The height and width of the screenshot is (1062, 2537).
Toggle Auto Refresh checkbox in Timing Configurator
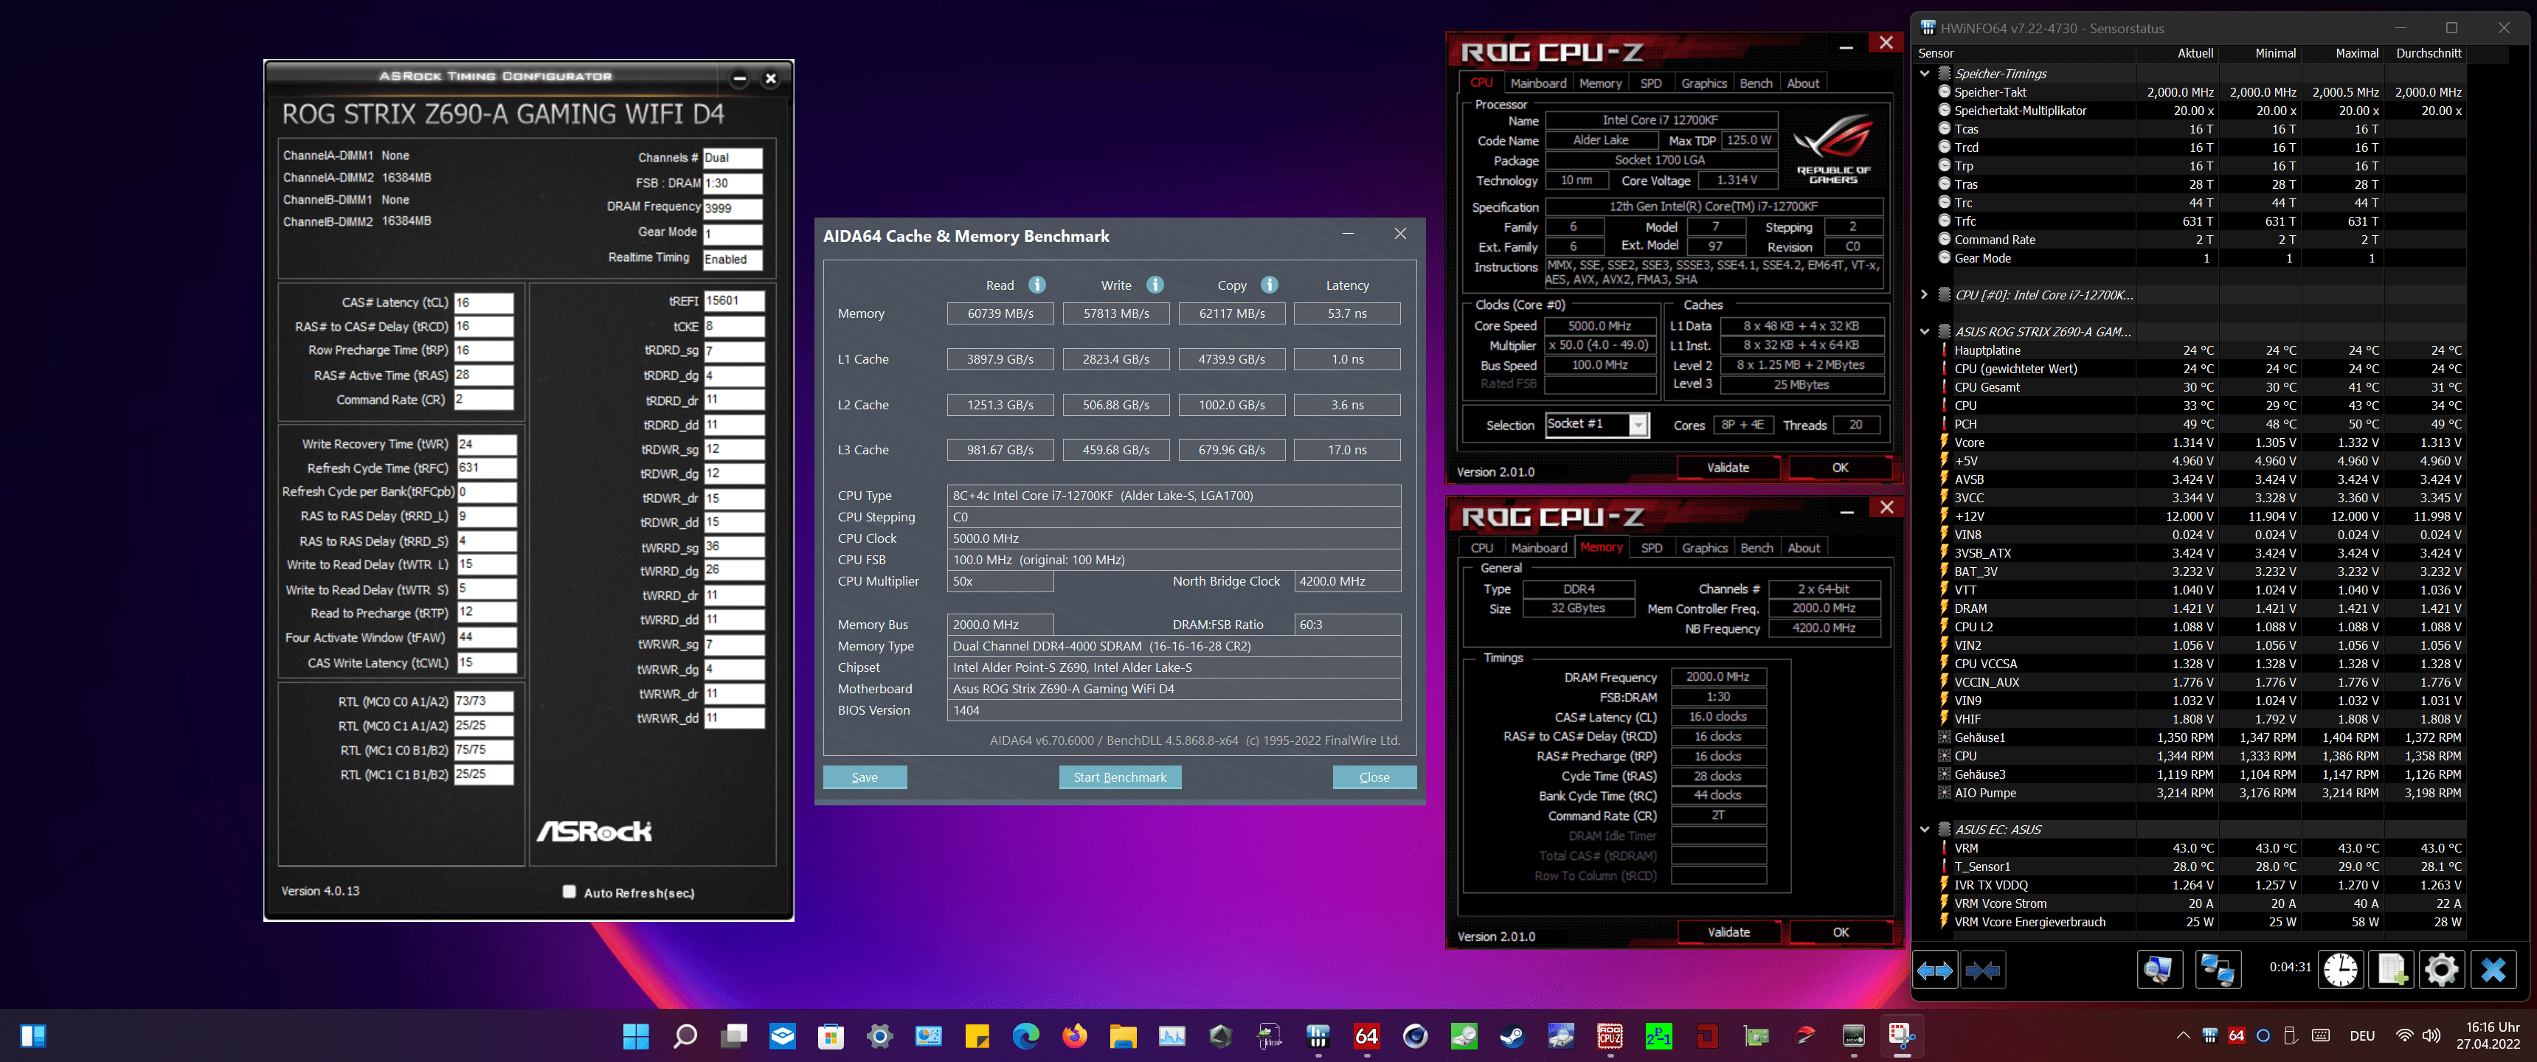570,892
